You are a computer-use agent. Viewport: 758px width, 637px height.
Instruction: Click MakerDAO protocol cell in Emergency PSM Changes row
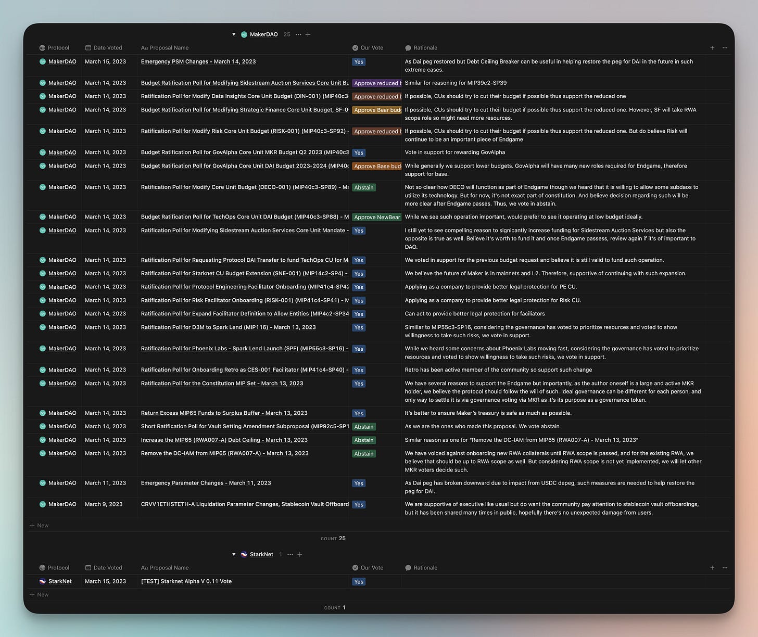(58, 61)
